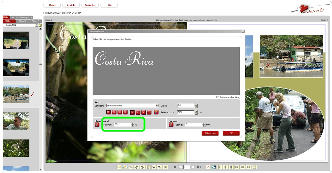Screen dimensions: 332x173
Task: Click the align vertical middle icon
Action: coord(243,167)
